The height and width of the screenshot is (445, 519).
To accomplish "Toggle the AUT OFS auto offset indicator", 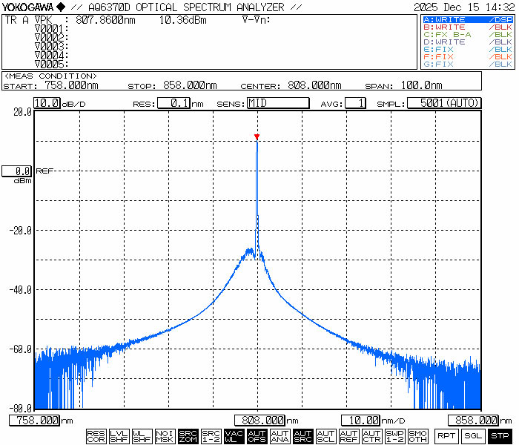I will tap(257, 436).
